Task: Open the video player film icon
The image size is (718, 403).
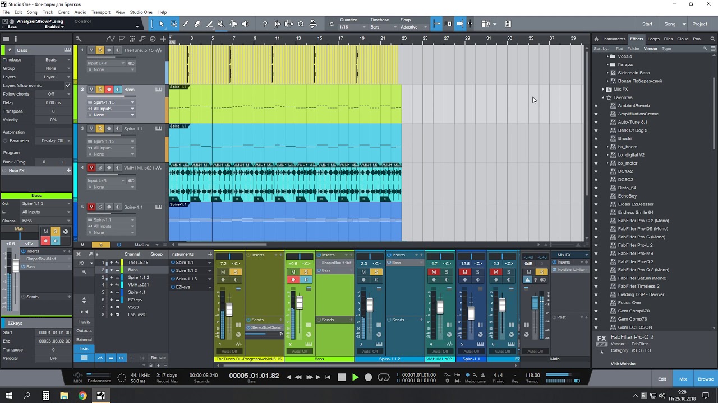Action: coord(508,24)
